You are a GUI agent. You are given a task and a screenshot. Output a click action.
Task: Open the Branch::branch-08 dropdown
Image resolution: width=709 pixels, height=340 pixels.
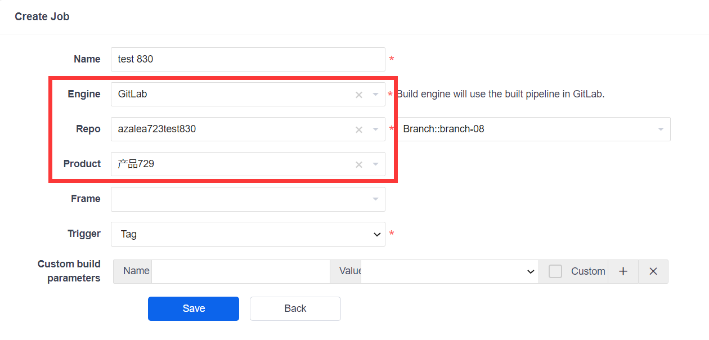(533, 129)
